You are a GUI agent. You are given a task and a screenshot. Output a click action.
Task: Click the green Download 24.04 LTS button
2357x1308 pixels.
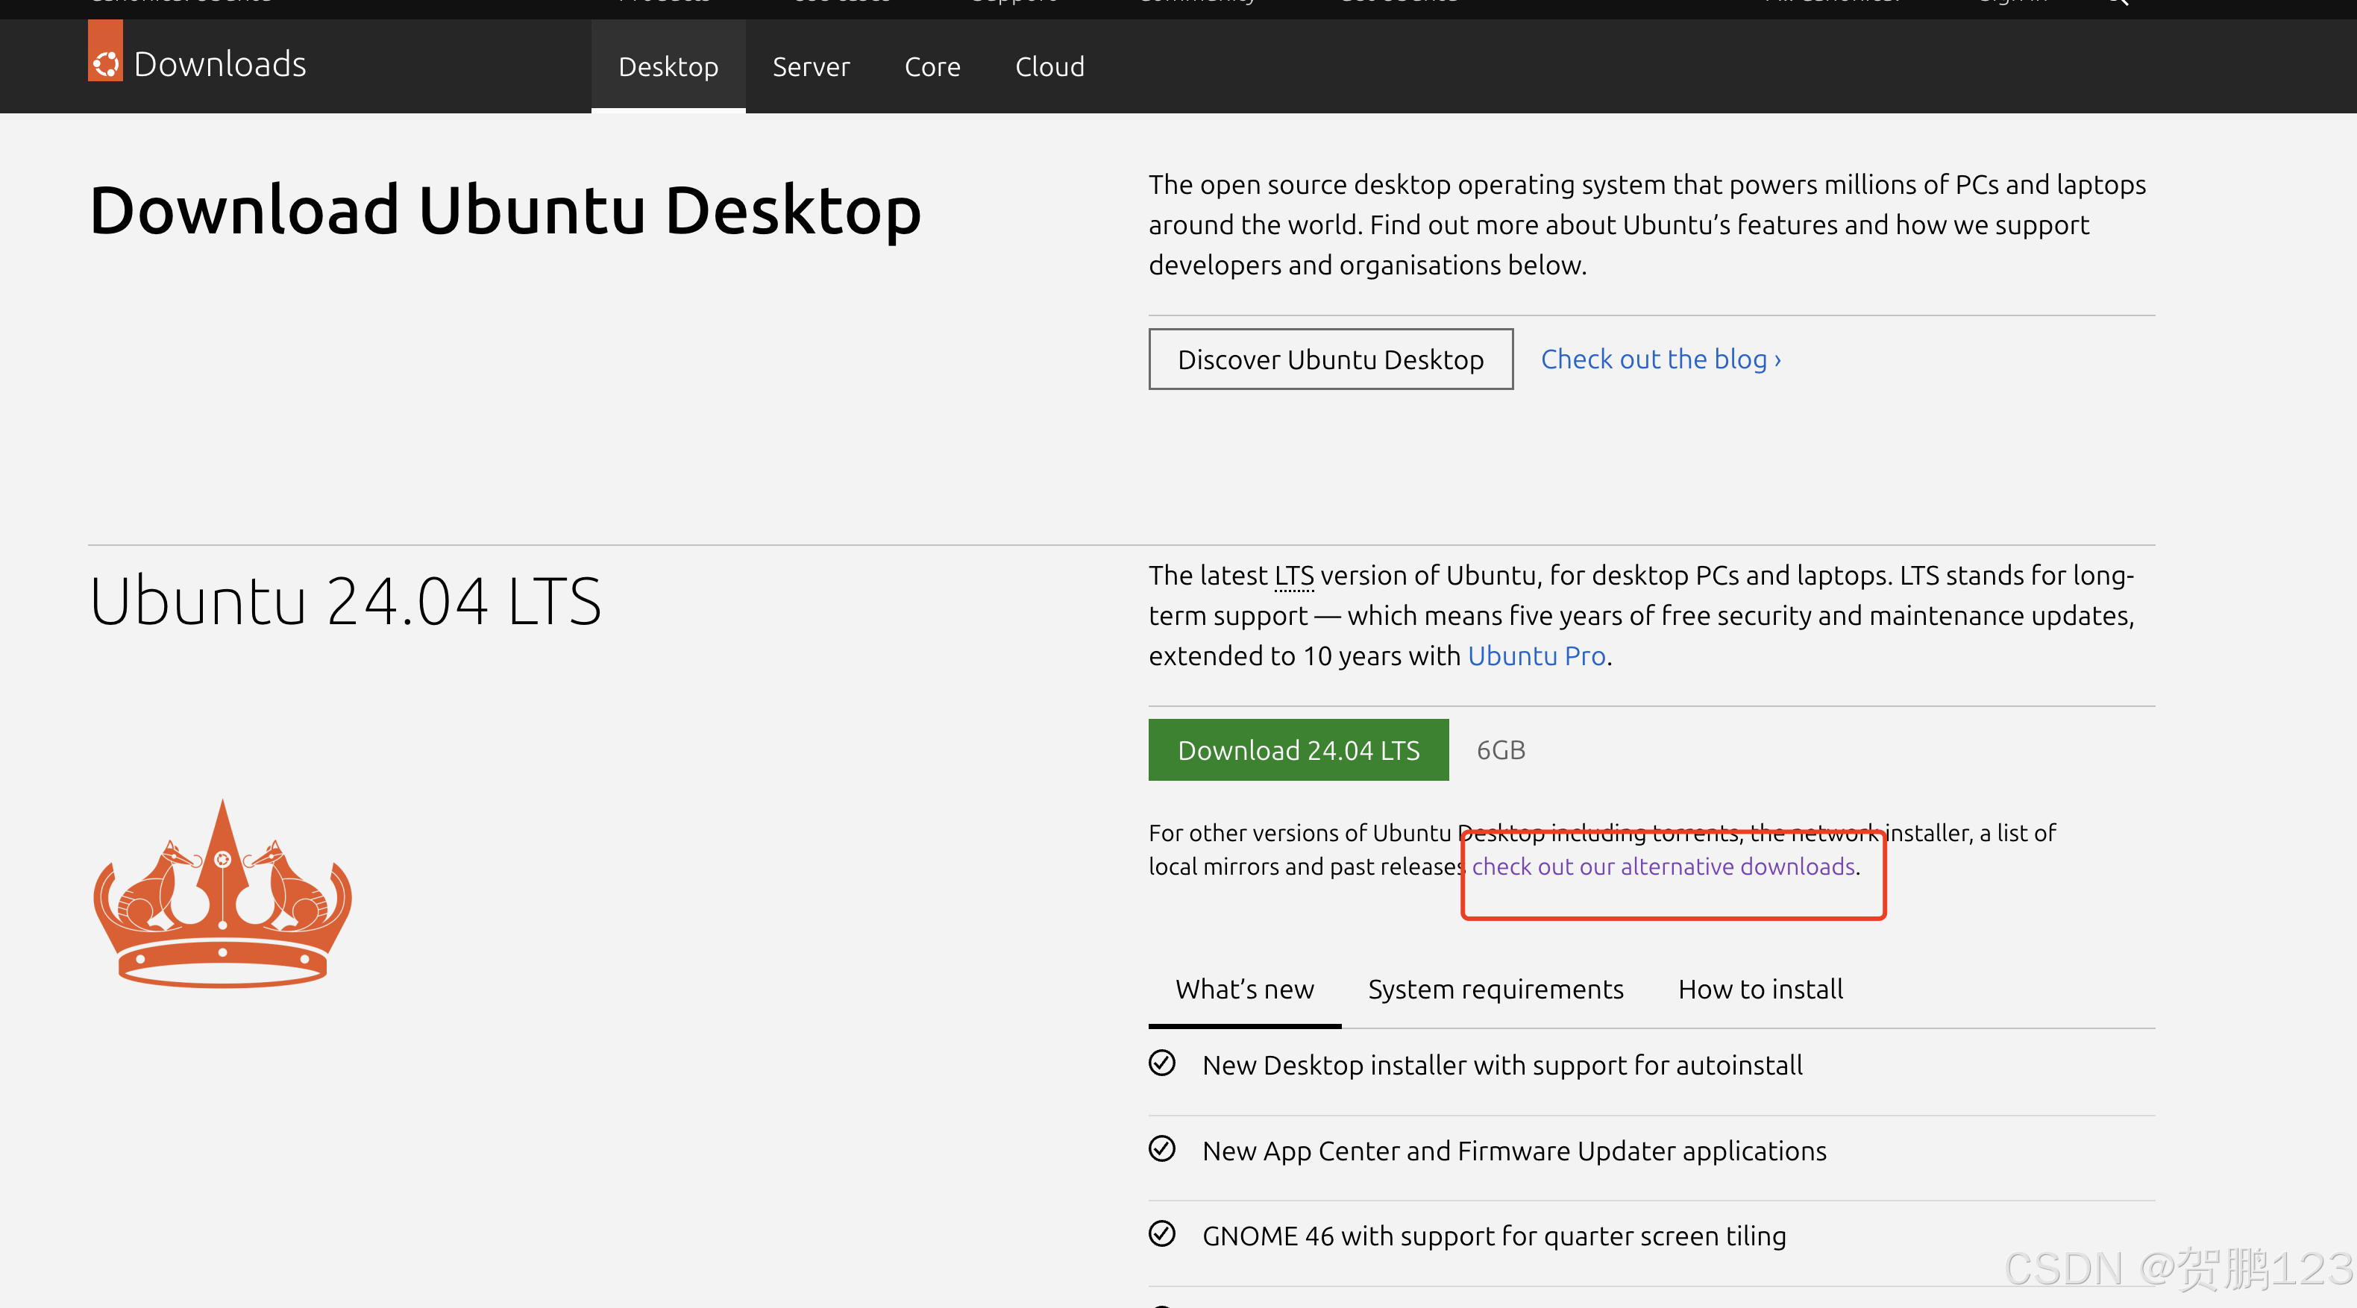1299,750
